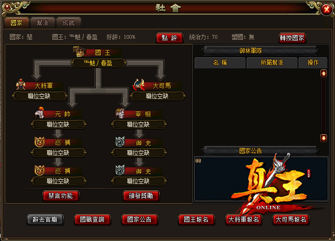Select the 國家 tab
Image resolution: width=335 pixels, height=241 pixels.
[x=17, y=23]
